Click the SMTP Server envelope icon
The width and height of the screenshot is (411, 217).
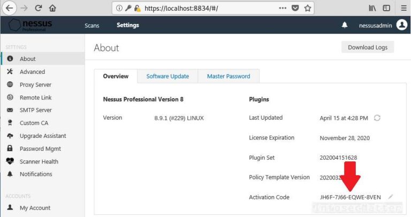click(10, 110)
